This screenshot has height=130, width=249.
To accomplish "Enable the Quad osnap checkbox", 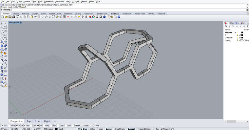I will [58, 125].
